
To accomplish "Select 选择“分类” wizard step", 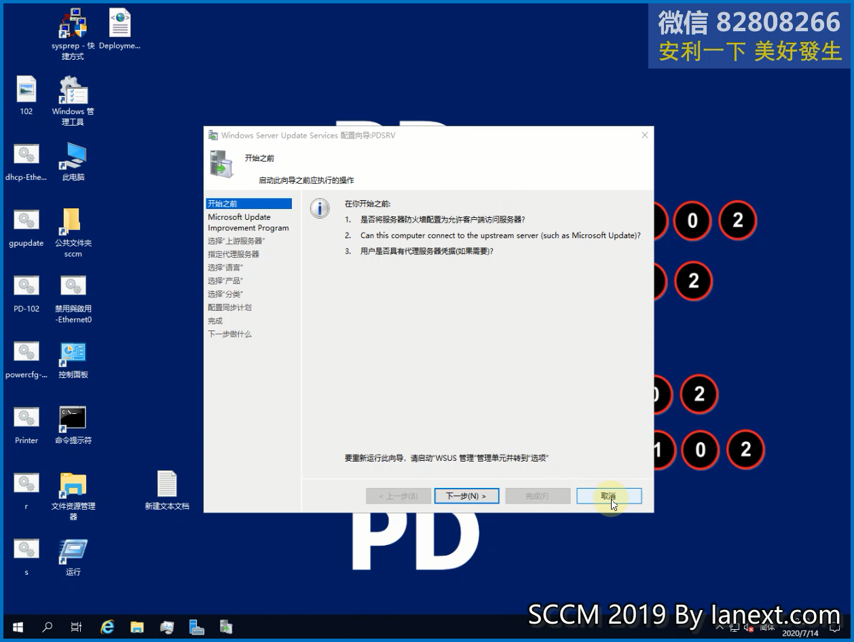I will click(225, 294).
